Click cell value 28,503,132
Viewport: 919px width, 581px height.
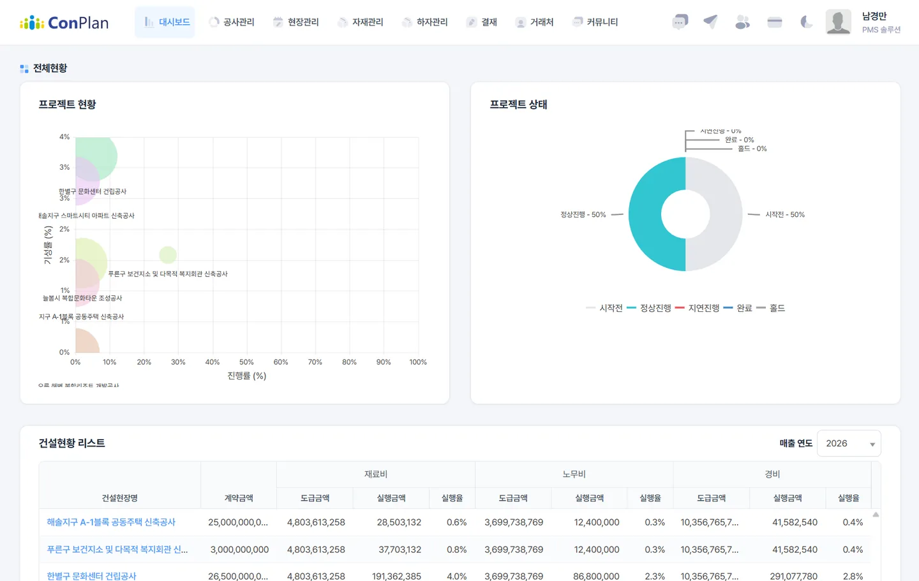399,522
